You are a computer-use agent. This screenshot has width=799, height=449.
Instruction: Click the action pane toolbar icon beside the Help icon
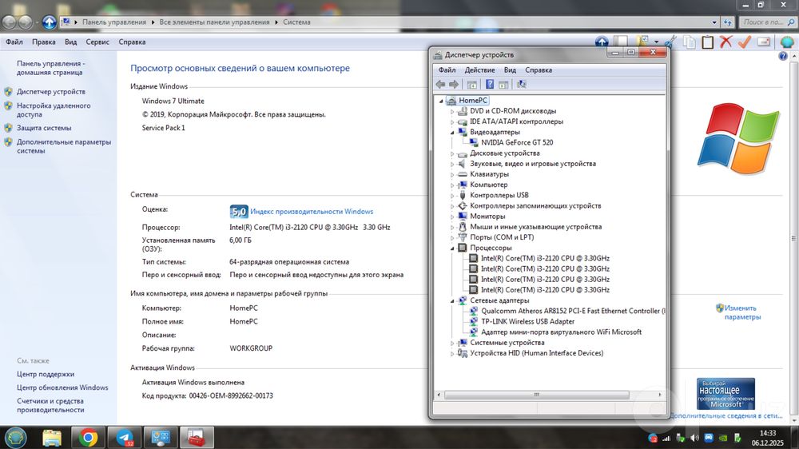[503, 85]
